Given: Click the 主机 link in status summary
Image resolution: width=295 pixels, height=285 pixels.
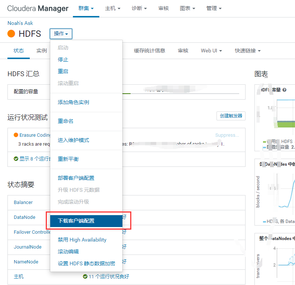Looking at the screenshot, I should click(19, 276).
